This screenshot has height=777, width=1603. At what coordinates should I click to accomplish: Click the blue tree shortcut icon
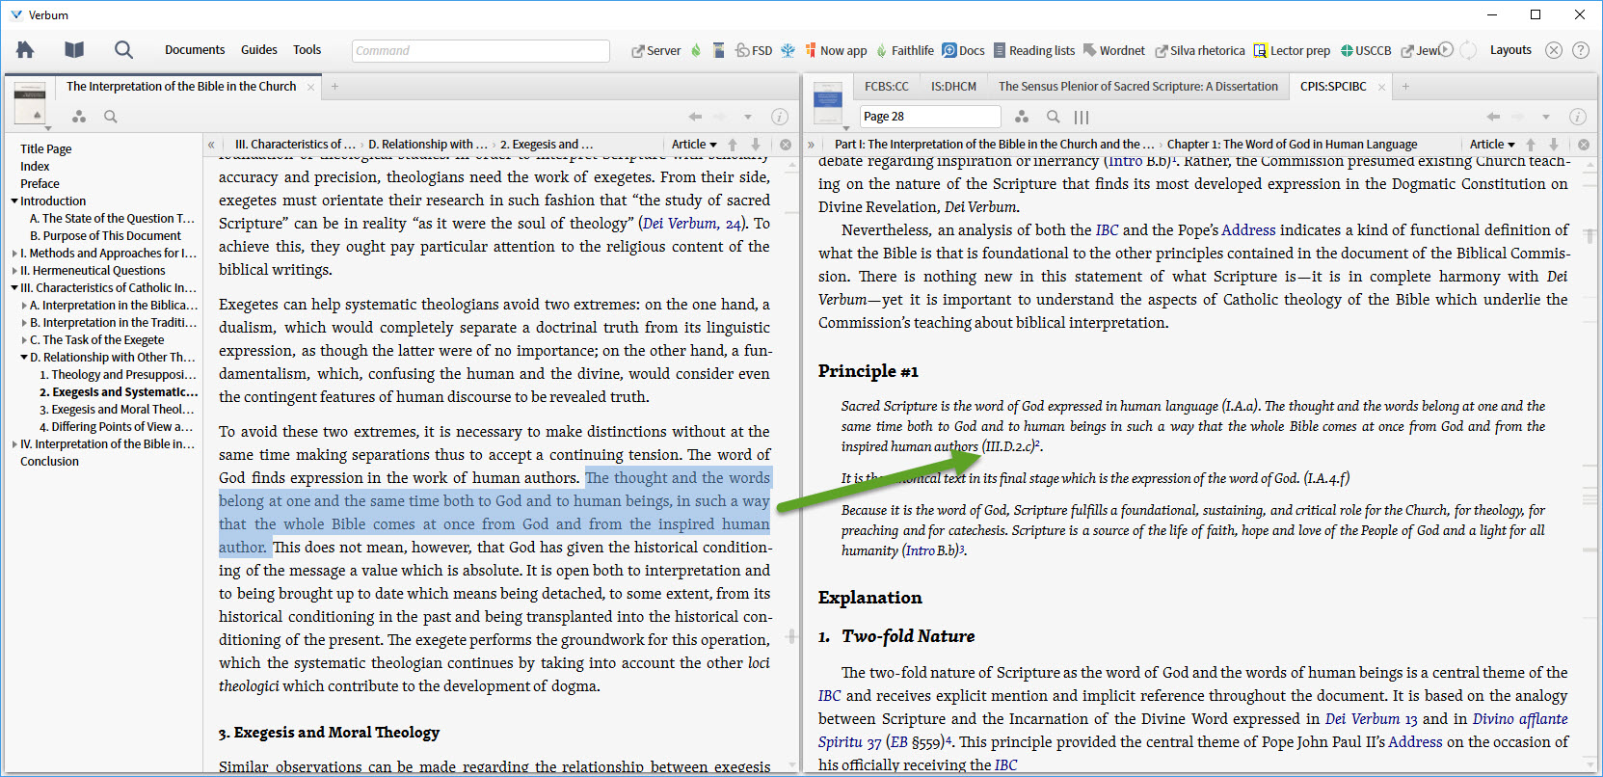click(788, 50)
